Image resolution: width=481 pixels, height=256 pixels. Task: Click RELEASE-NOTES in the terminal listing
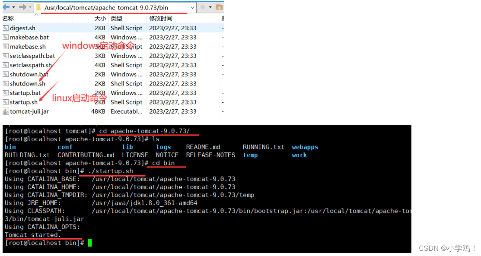pos(210,155)
